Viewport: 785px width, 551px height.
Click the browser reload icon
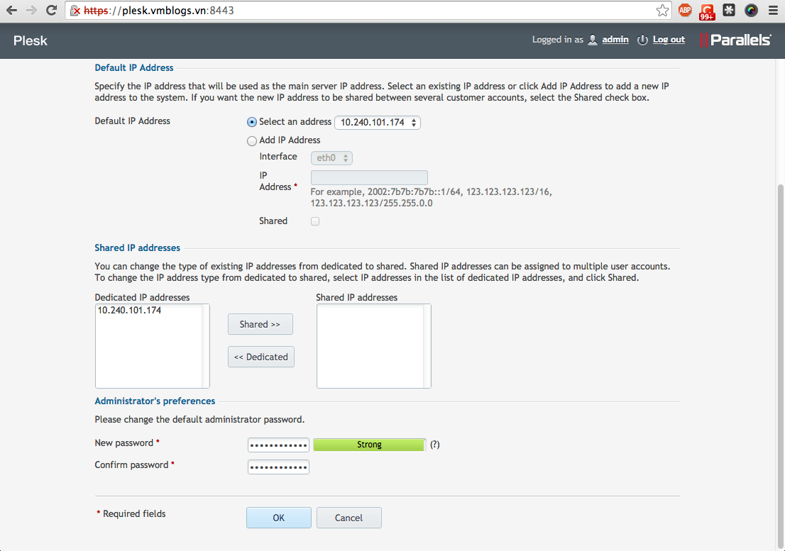51,11
